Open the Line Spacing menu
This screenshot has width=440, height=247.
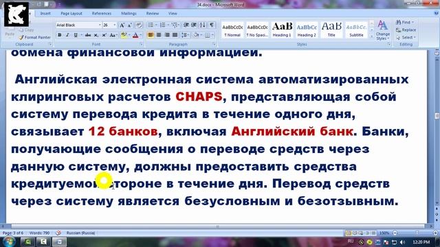click(185, 35)
